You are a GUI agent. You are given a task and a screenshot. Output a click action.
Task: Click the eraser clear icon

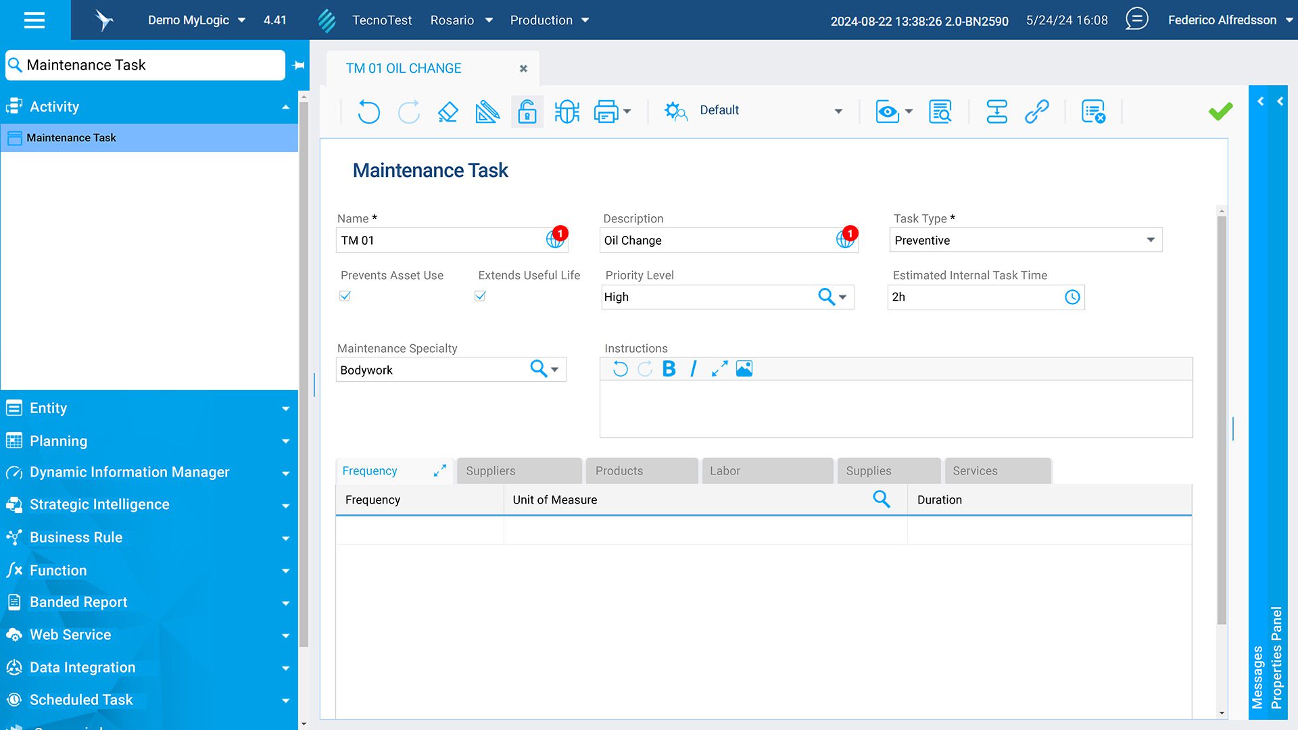click(x=448, y=112)
